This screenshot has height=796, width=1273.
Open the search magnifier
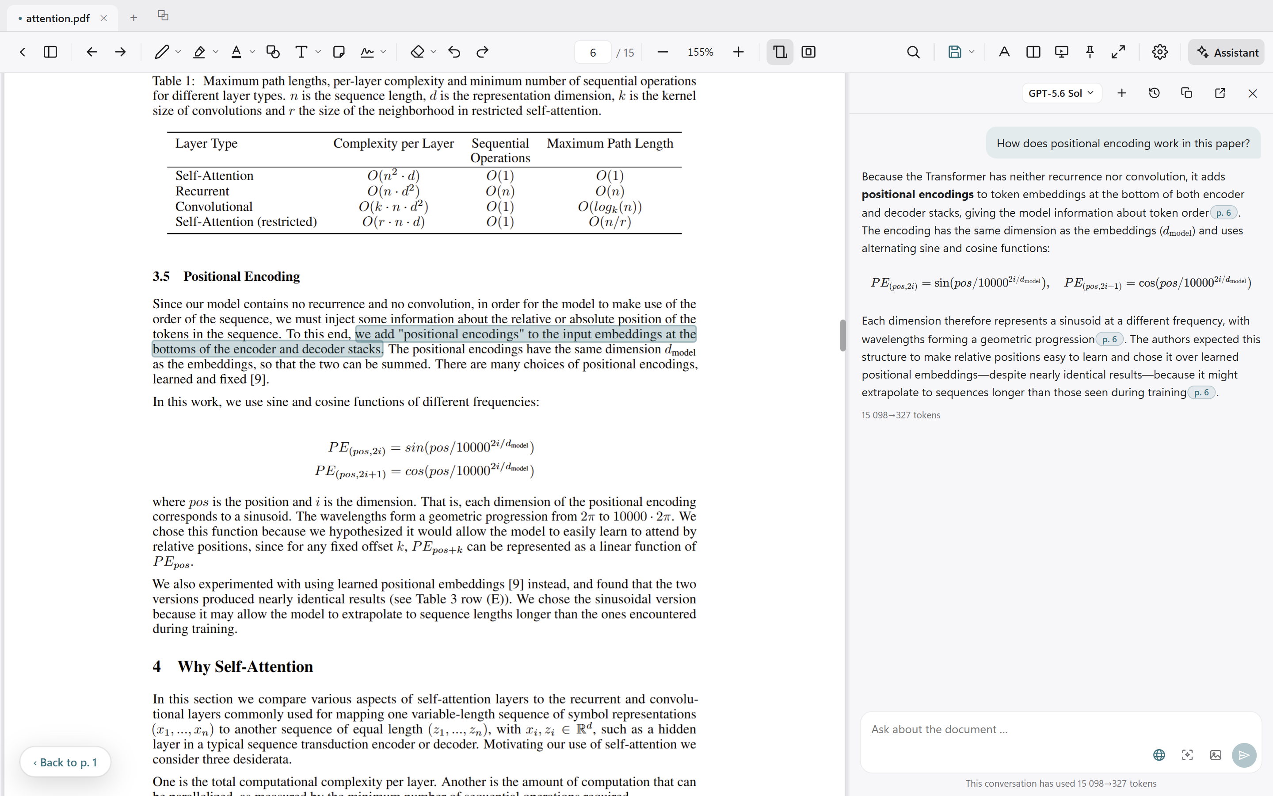pos(914,52)
